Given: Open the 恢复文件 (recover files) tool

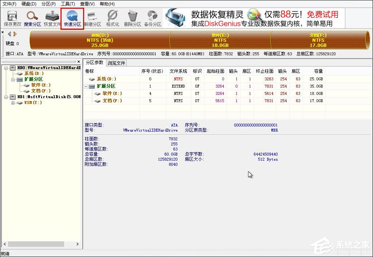Looking at the screenshot, I should click(52, 17).
